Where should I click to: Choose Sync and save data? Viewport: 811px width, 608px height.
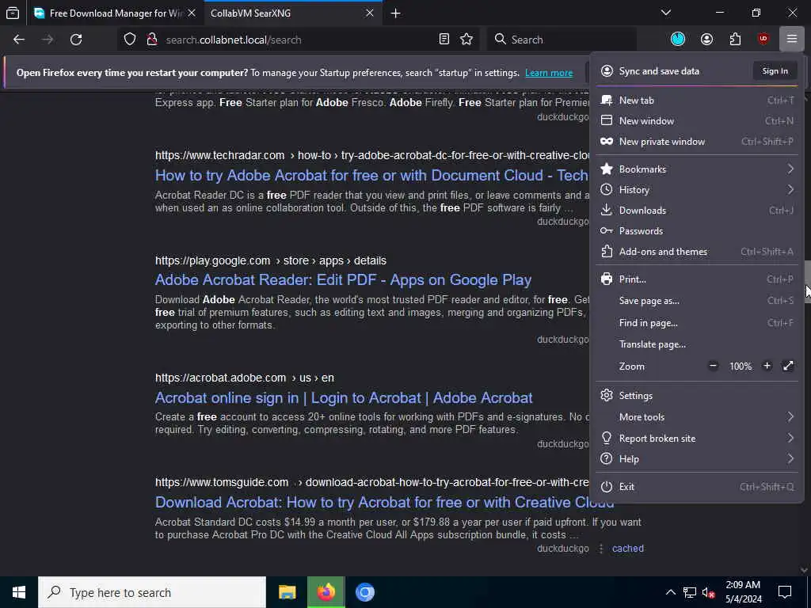coord(658,70)
